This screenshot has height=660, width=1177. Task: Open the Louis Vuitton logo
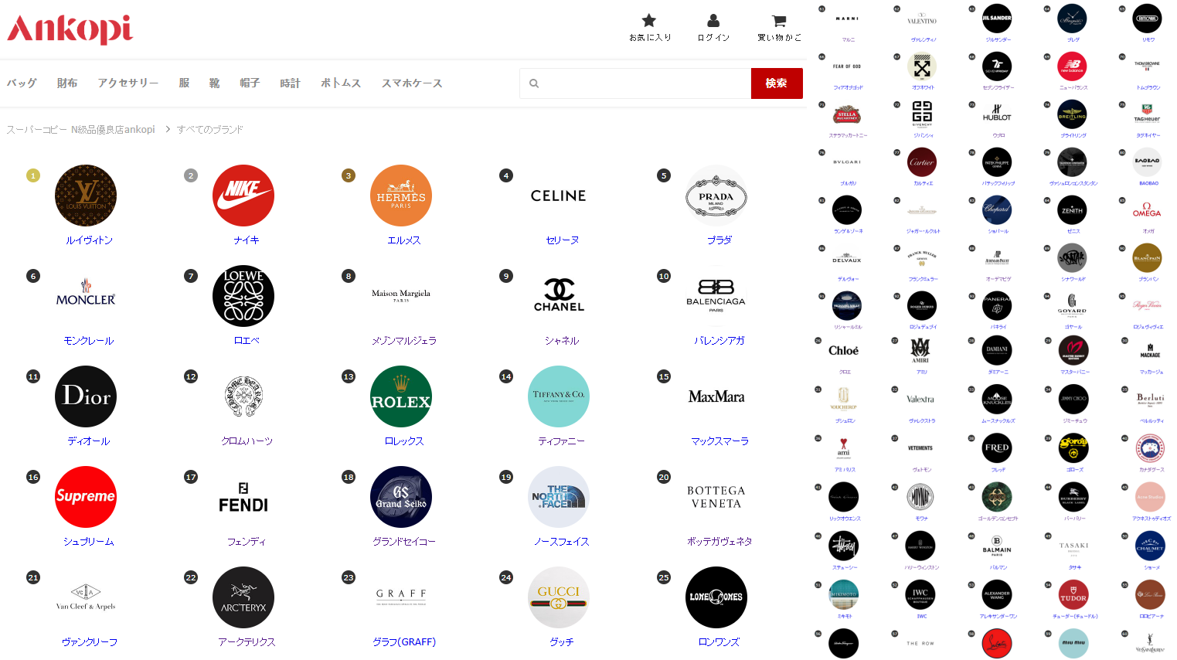tap(86, 196)
